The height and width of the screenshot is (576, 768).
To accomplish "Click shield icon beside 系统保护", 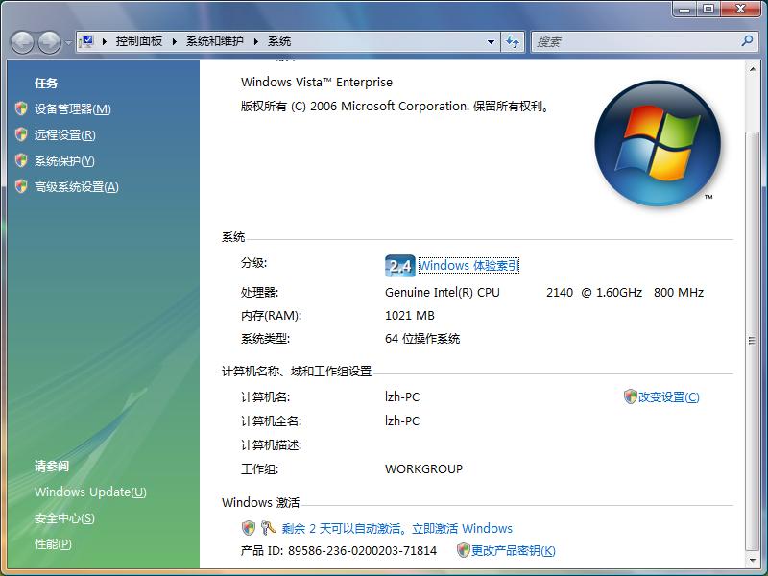I will coord(21,160).
